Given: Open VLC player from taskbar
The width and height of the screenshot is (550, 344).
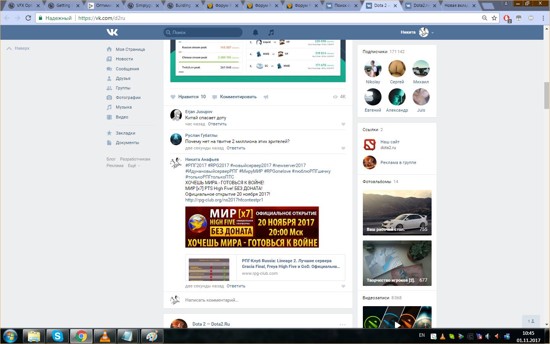Looking at the screenshot, I should tap(105, 336).
